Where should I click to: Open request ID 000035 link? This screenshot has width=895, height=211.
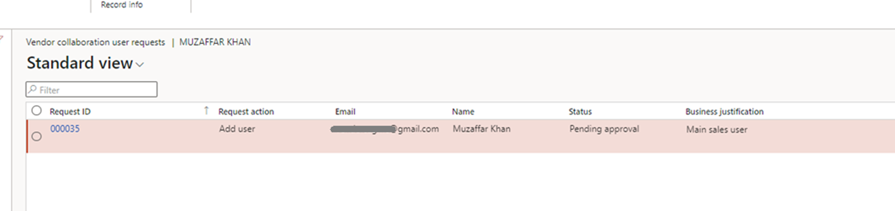click(65, 129)
